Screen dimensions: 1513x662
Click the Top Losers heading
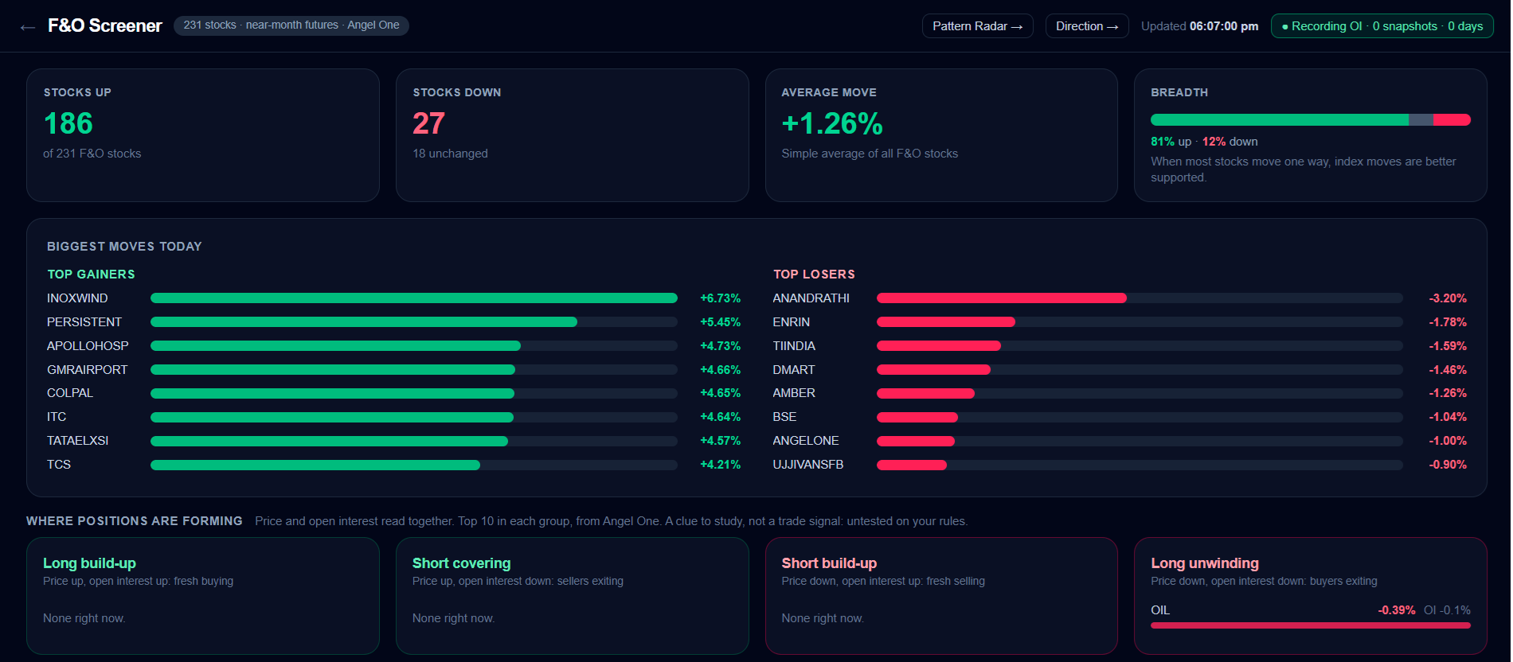pyautogui.click(x=814, y=275)
